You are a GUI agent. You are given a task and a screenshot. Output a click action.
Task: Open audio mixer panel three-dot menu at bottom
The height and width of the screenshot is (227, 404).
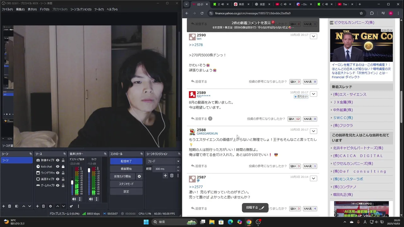[x=78, y=206]
